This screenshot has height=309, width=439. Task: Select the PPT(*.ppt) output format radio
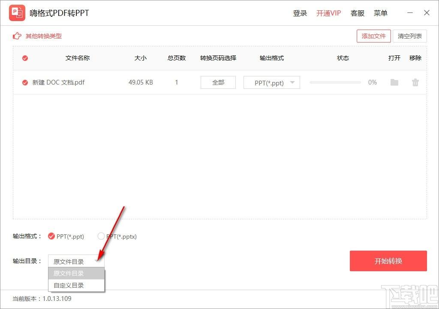coord(51,236)
